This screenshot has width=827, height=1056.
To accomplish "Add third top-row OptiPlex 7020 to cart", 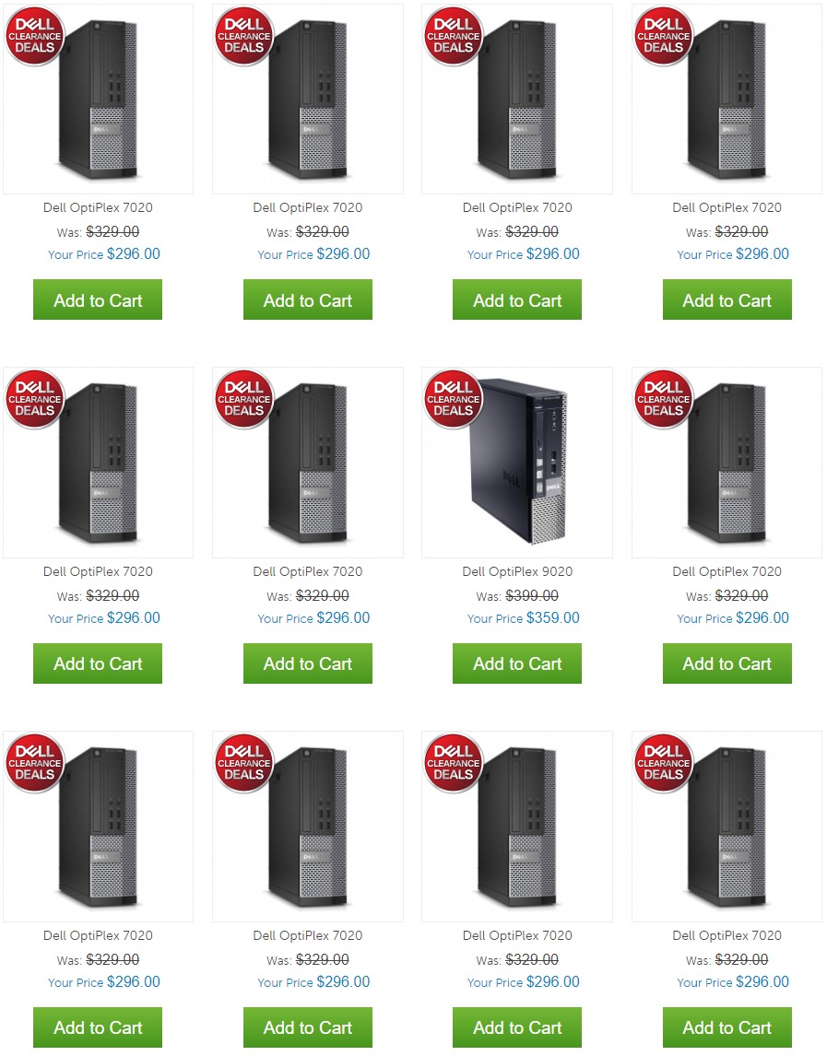I will click(x=517, y=299).
